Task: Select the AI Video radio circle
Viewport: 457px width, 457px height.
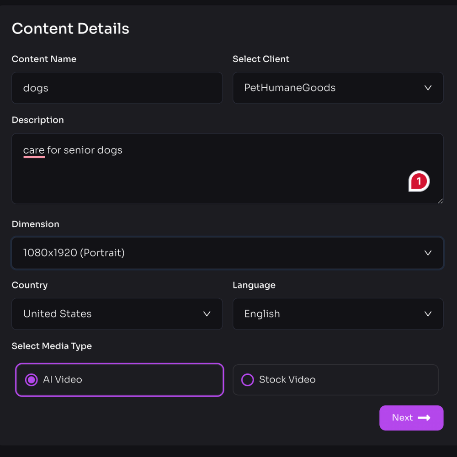Action: 31,380
